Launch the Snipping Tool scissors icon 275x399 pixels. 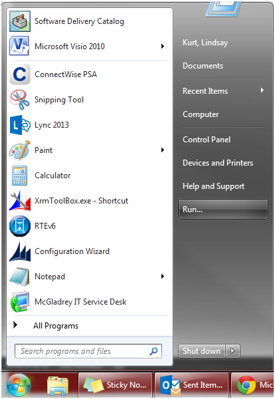point(20,100)
